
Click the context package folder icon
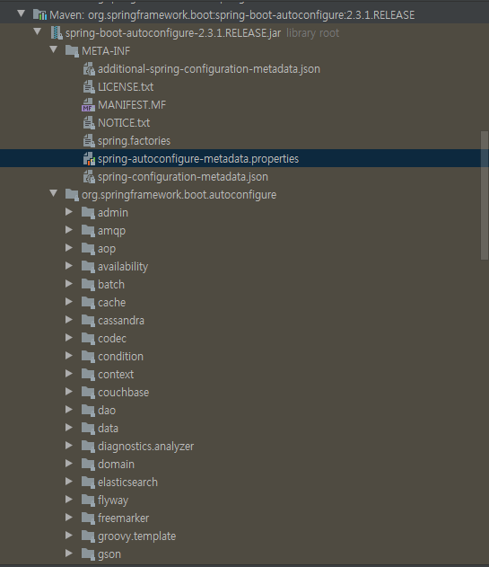[88, 375]
